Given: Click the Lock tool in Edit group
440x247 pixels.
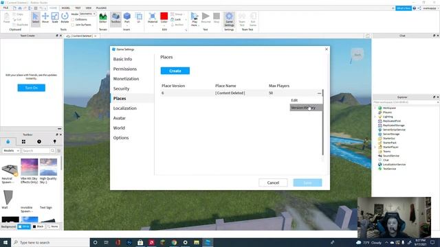Looking at the screenshot, I should [176, 20].
